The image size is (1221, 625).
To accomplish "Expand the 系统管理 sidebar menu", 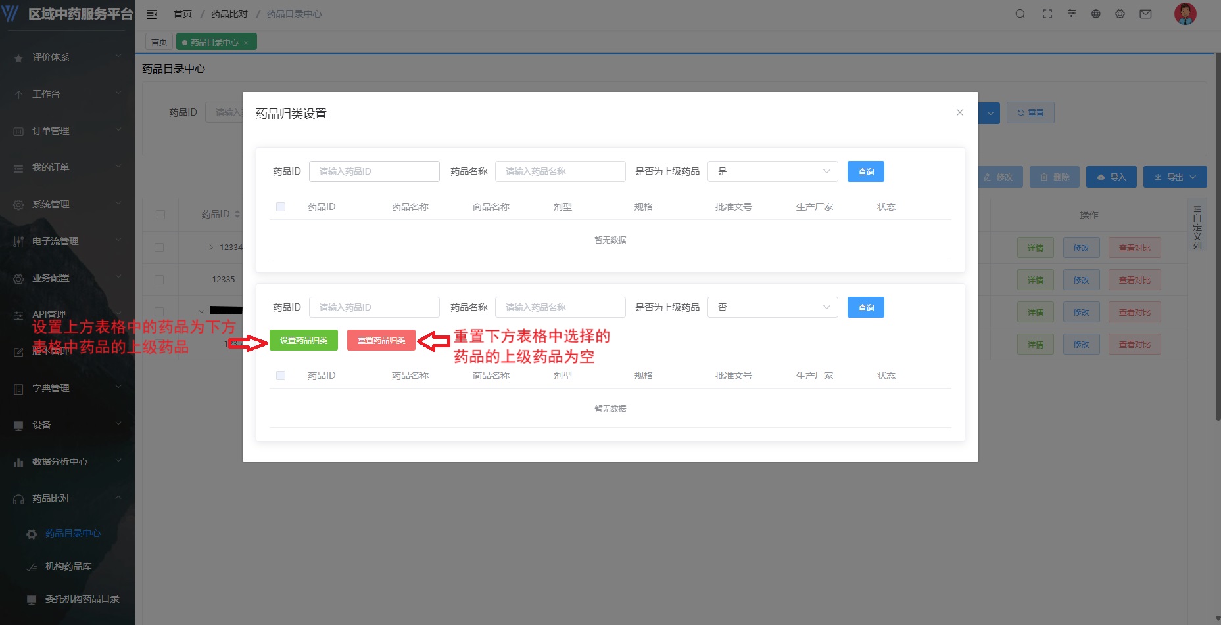I will (67, 204).
